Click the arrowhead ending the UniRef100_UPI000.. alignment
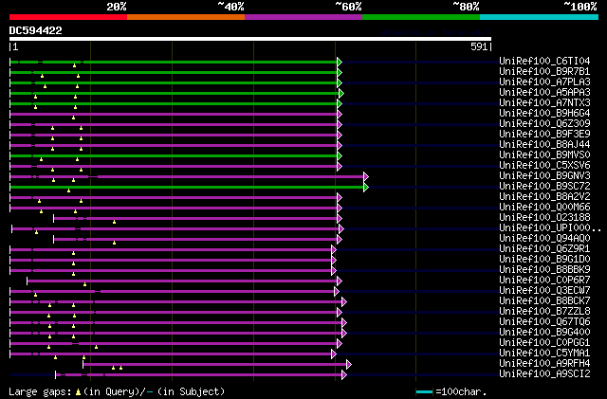Screen dimensions: 607x399 click(341, 229)
